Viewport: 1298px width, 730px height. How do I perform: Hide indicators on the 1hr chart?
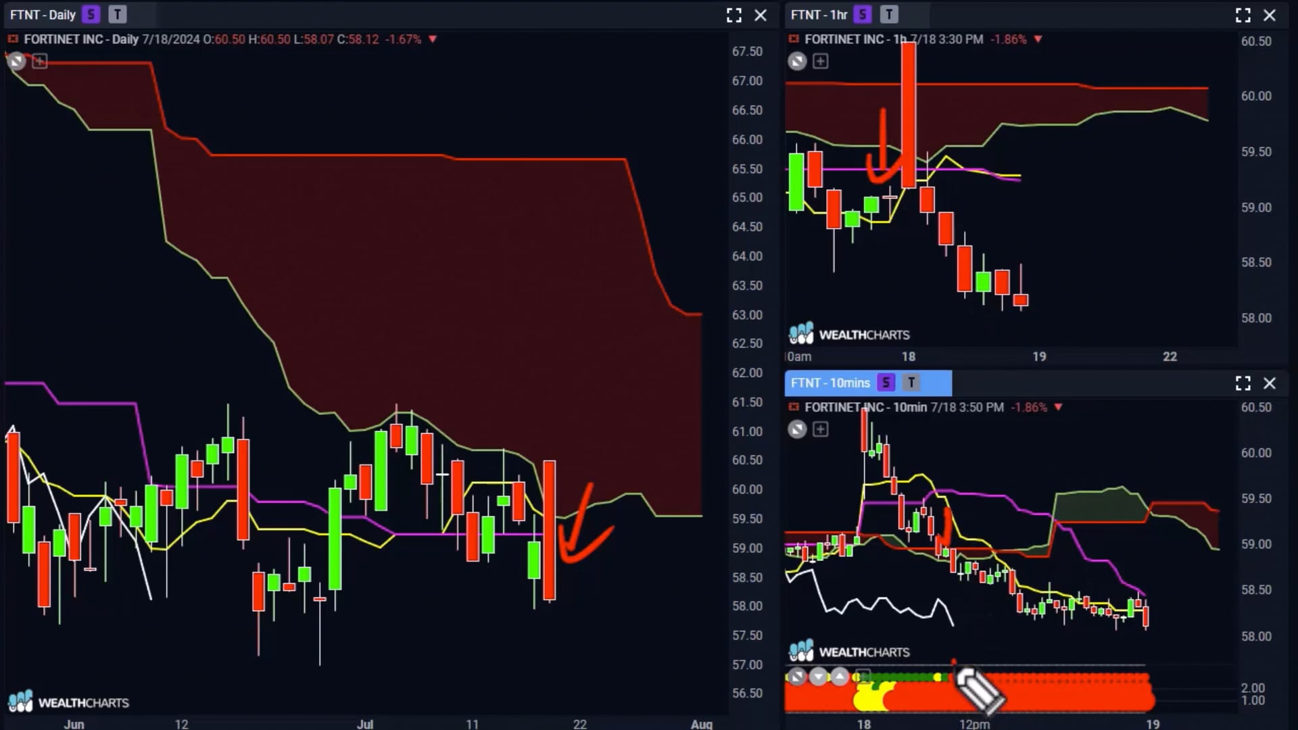pyautogui.click(x=798, y=62)
